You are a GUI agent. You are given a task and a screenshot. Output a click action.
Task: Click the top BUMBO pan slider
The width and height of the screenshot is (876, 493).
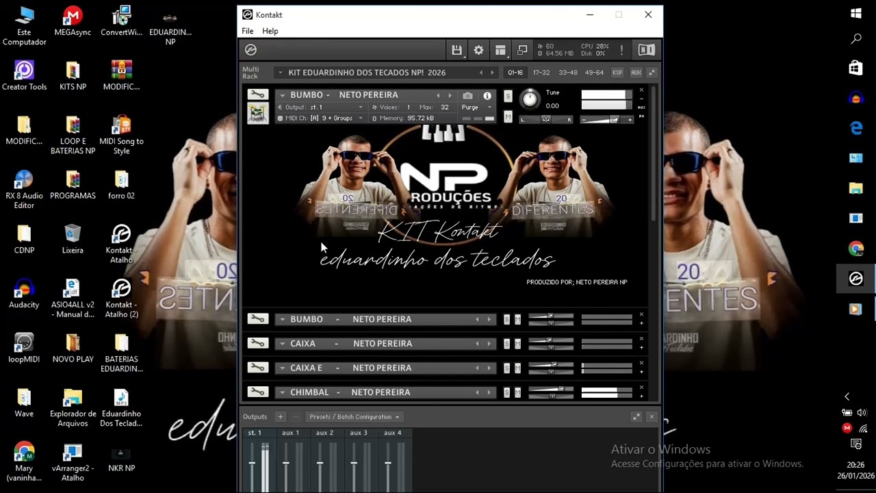coord(545,120)
